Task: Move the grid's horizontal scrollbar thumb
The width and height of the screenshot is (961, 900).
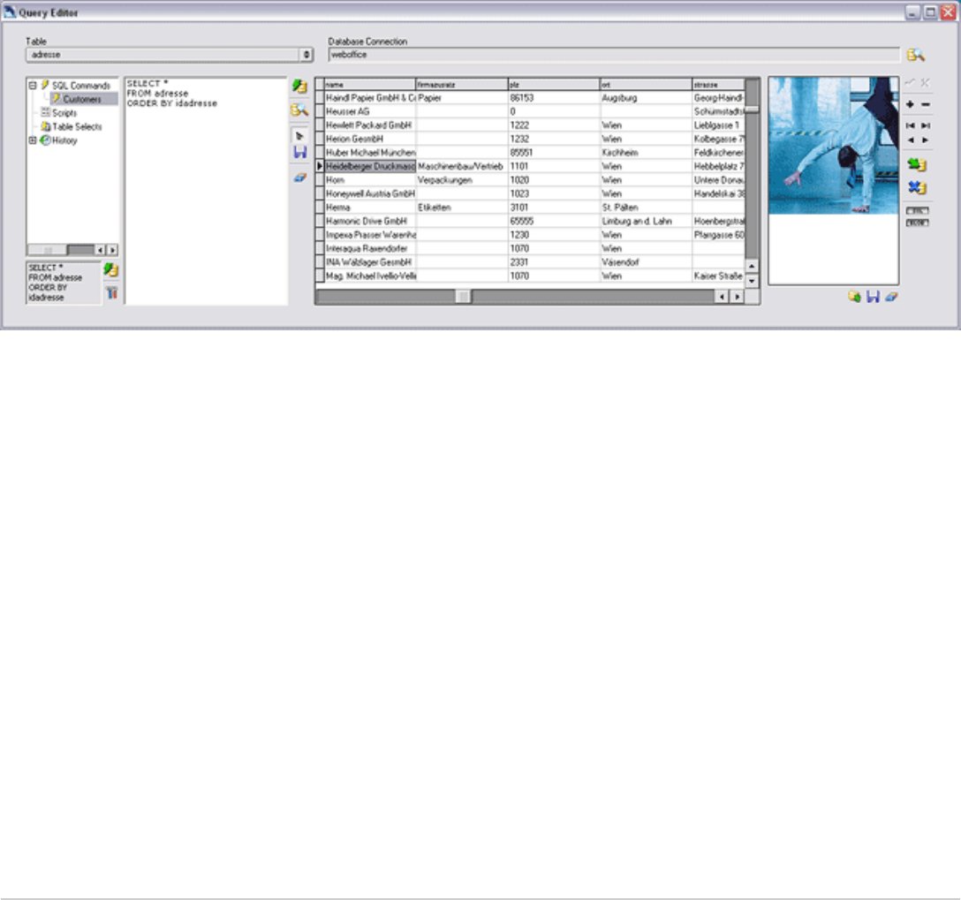Action: pyautogui.click(x=464, y=297)
